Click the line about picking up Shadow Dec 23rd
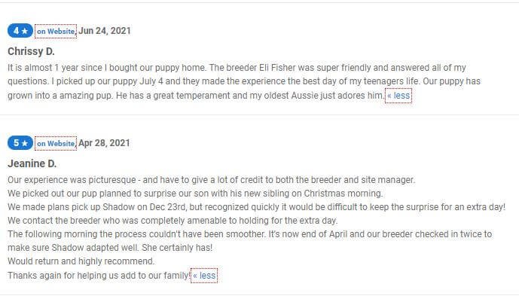This screenshot has height=299, width=519. coord(257,207)
